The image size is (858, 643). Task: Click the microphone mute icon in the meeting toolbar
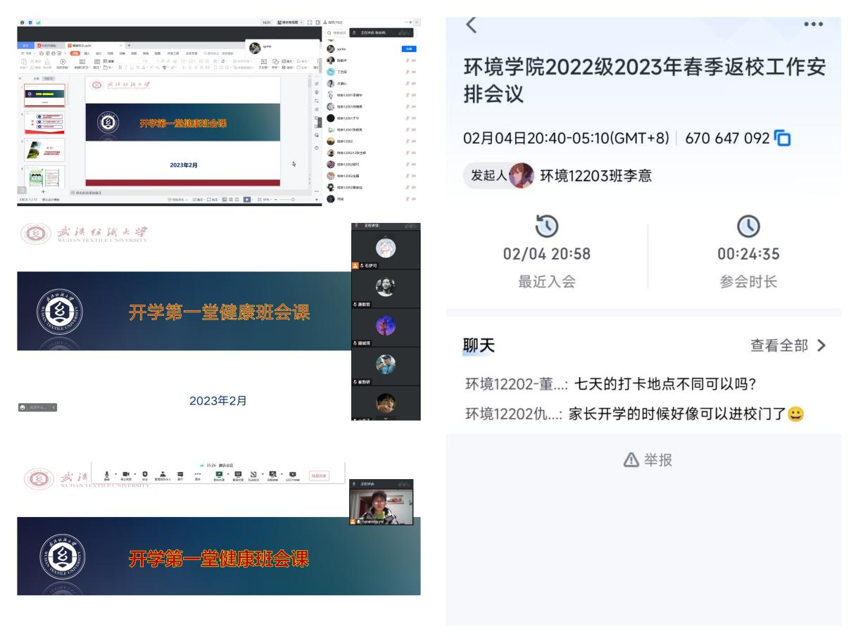click(x=107, y=474)
